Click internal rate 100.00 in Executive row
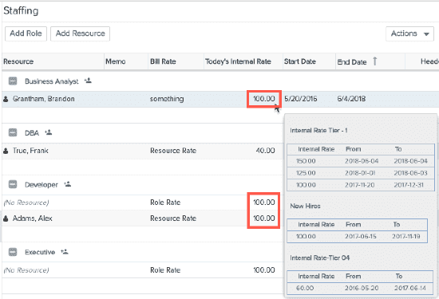This screenshot has height=299, width=439. coord(264,270)
